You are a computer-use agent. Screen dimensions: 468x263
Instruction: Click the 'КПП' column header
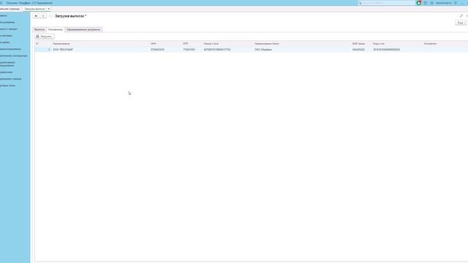click(186, 44)
